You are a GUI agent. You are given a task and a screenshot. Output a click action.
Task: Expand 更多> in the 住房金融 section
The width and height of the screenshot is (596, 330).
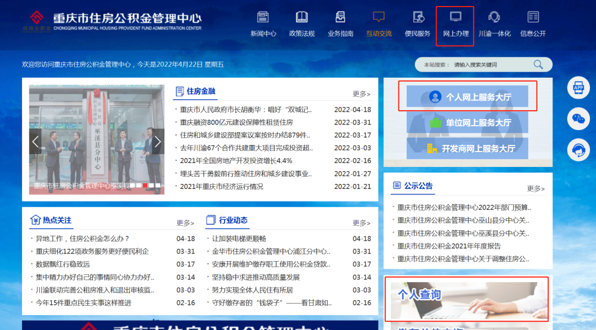click(361, 94)
